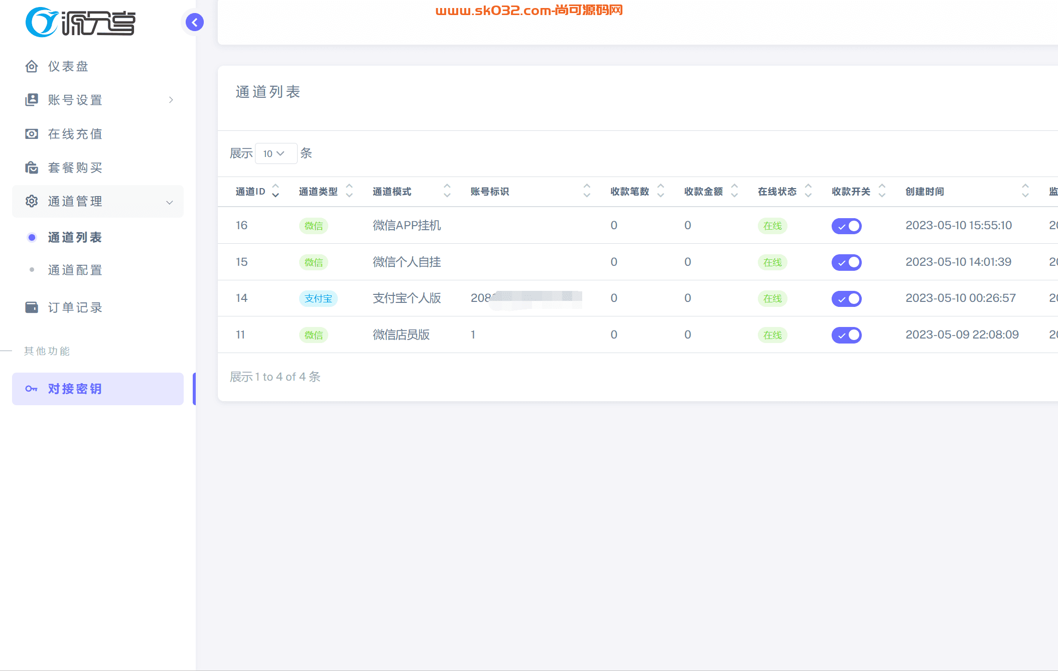Click the 仪表盘 home icon
Image resolution: width=1058 pixels, height=671 pixels.
tap(32, 66)
